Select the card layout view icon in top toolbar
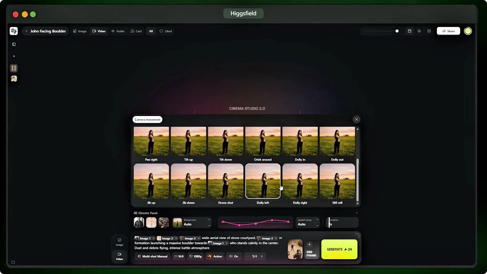This screenshot has width=487, height=274. [409, 31]
